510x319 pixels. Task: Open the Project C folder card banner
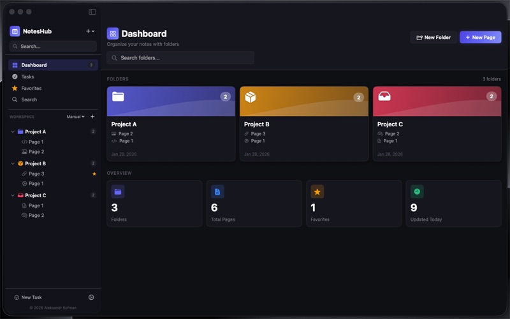(437, 101)
